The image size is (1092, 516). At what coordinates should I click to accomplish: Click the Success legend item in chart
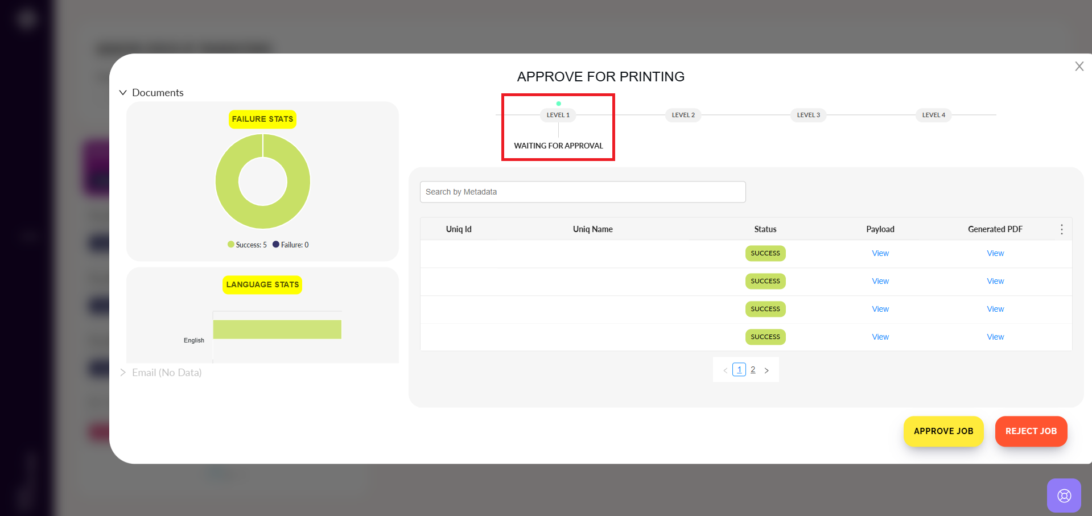point(248,245)
